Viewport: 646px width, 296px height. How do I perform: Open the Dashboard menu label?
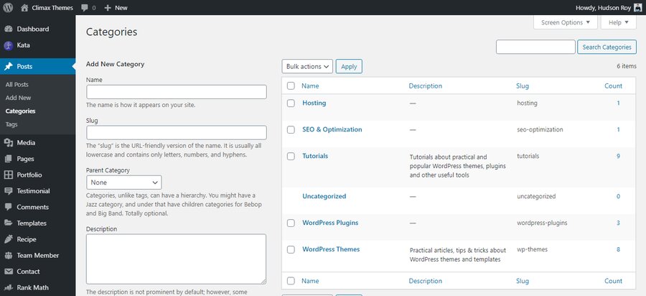33,29
